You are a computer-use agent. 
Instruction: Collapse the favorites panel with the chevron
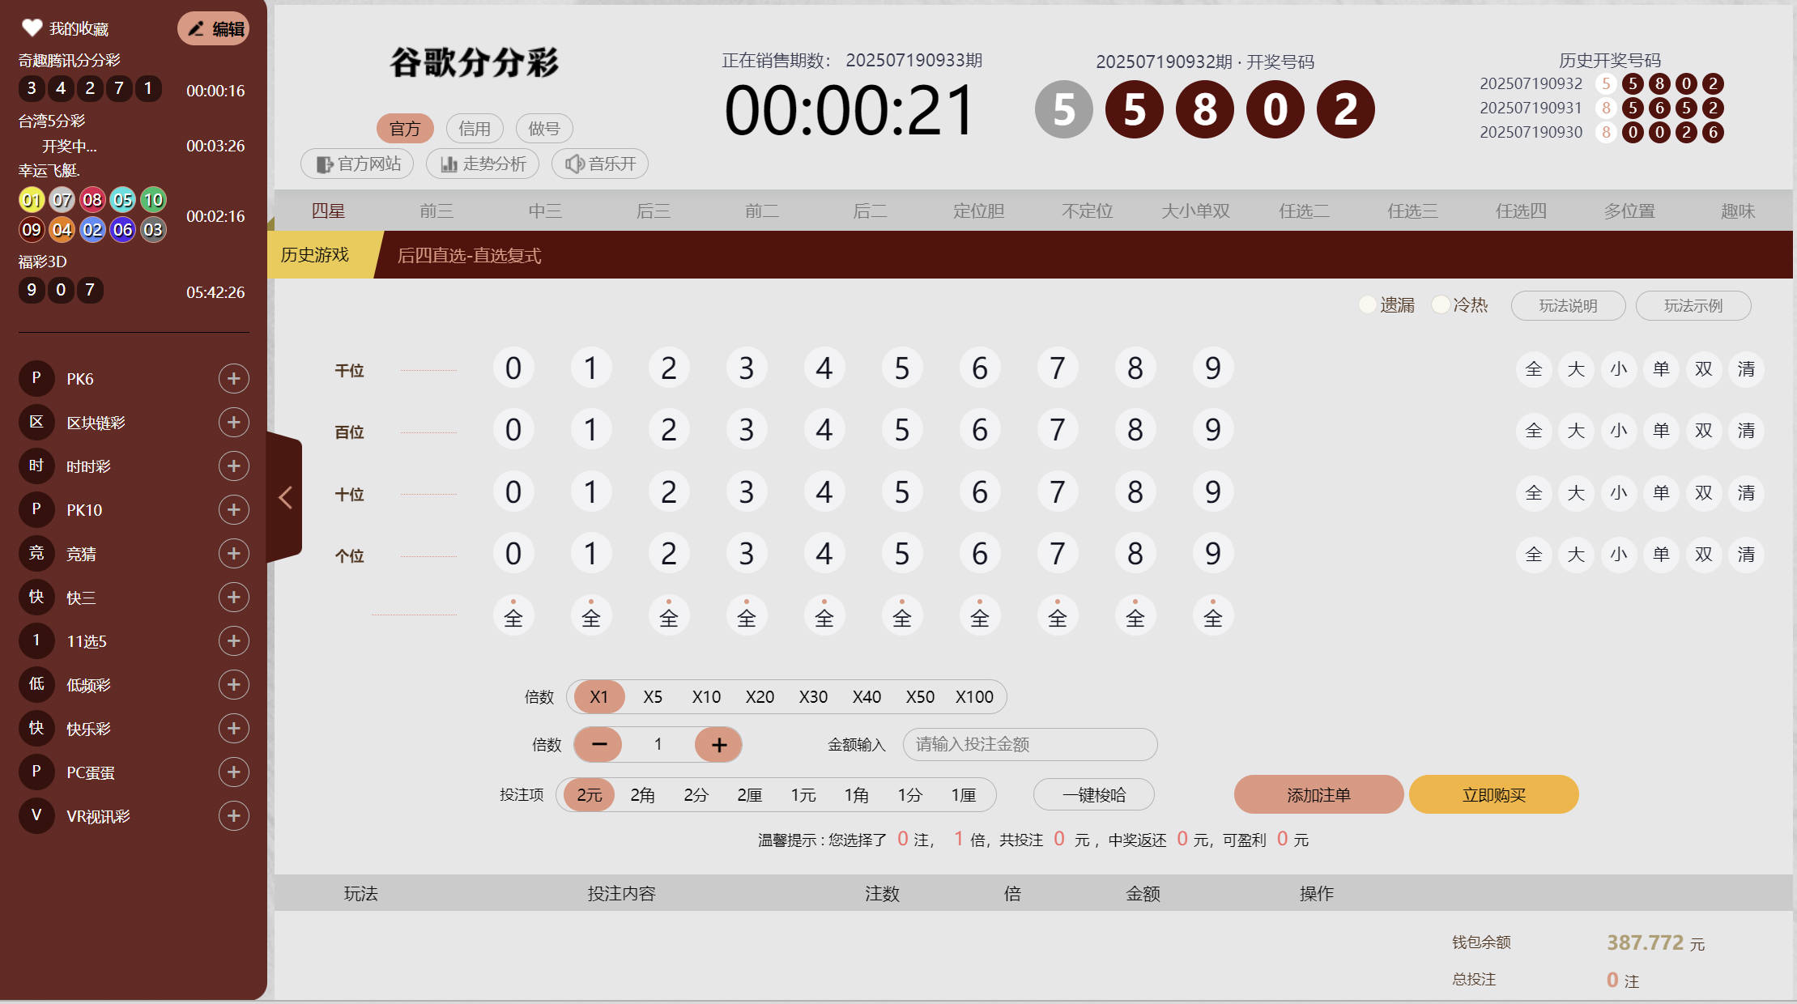coord(285,496)
